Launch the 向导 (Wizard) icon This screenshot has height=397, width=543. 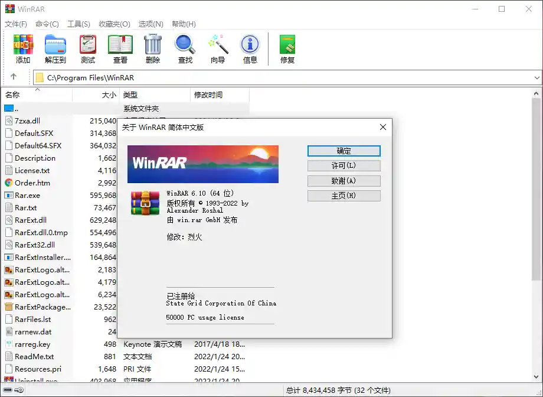(x=217, y=48)
